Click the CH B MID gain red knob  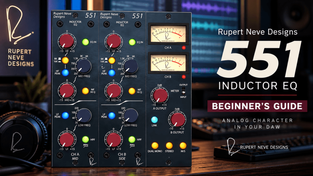pyautogui.click(x=113, y=90)
